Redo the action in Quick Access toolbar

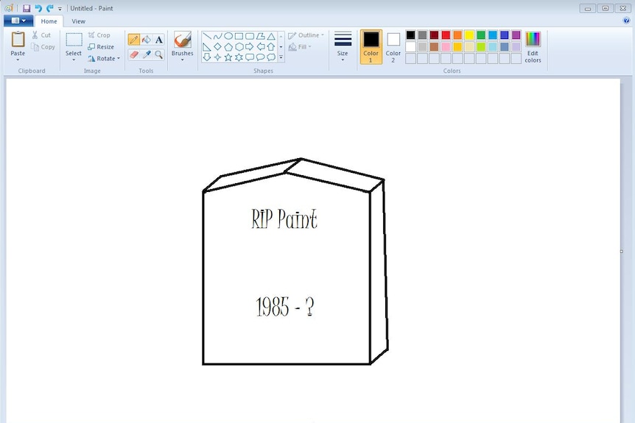[x=50, y=8]
